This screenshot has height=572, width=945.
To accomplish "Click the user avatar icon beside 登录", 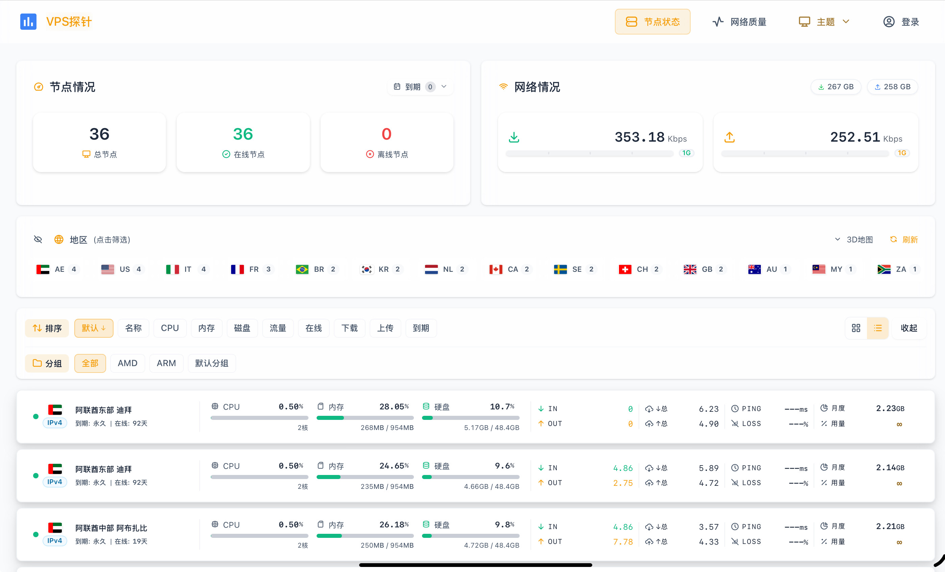I will click(889, 22).
